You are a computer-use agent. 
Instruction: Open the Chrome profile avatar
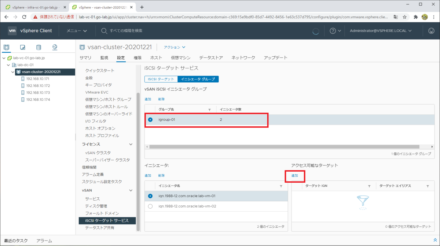pos(425,17)
